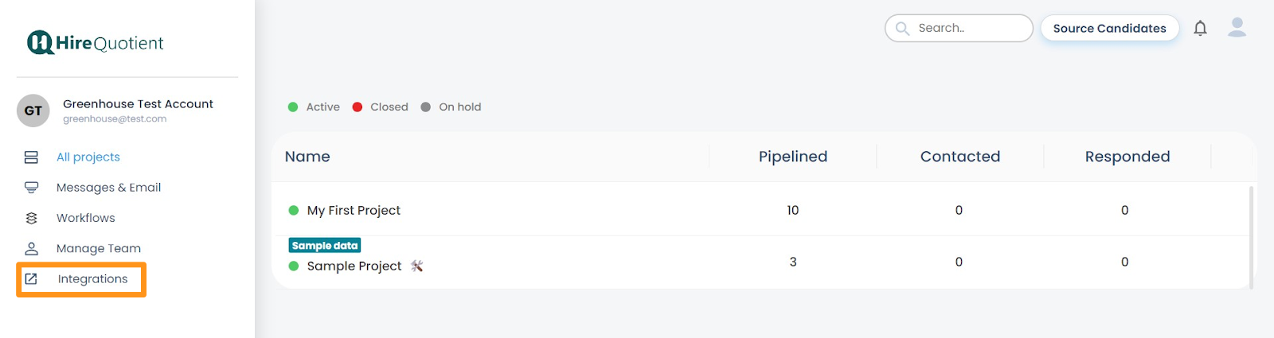Click the search magnifier icon
The height and width of the screenshot is (338, 1274).
point(902,29)
